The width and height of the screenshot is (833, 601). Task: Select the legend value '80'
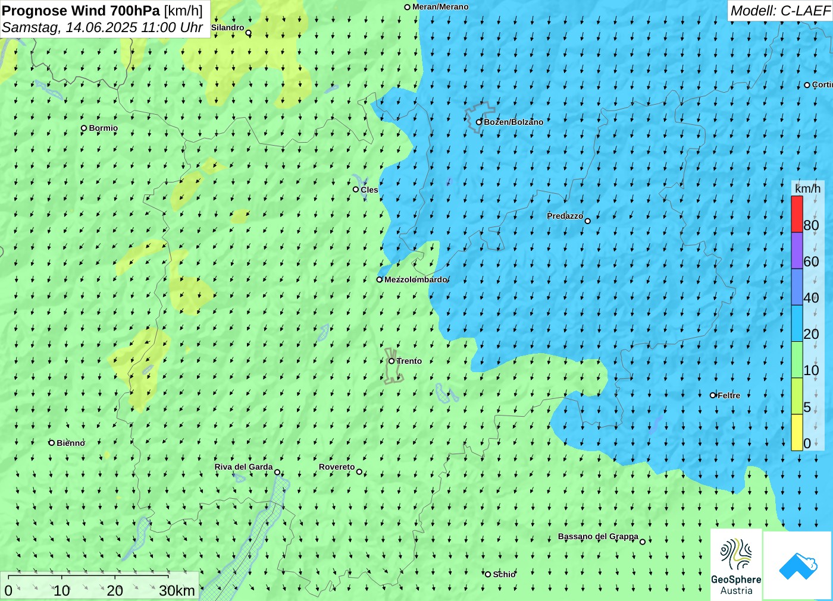(x=811, y=225)
